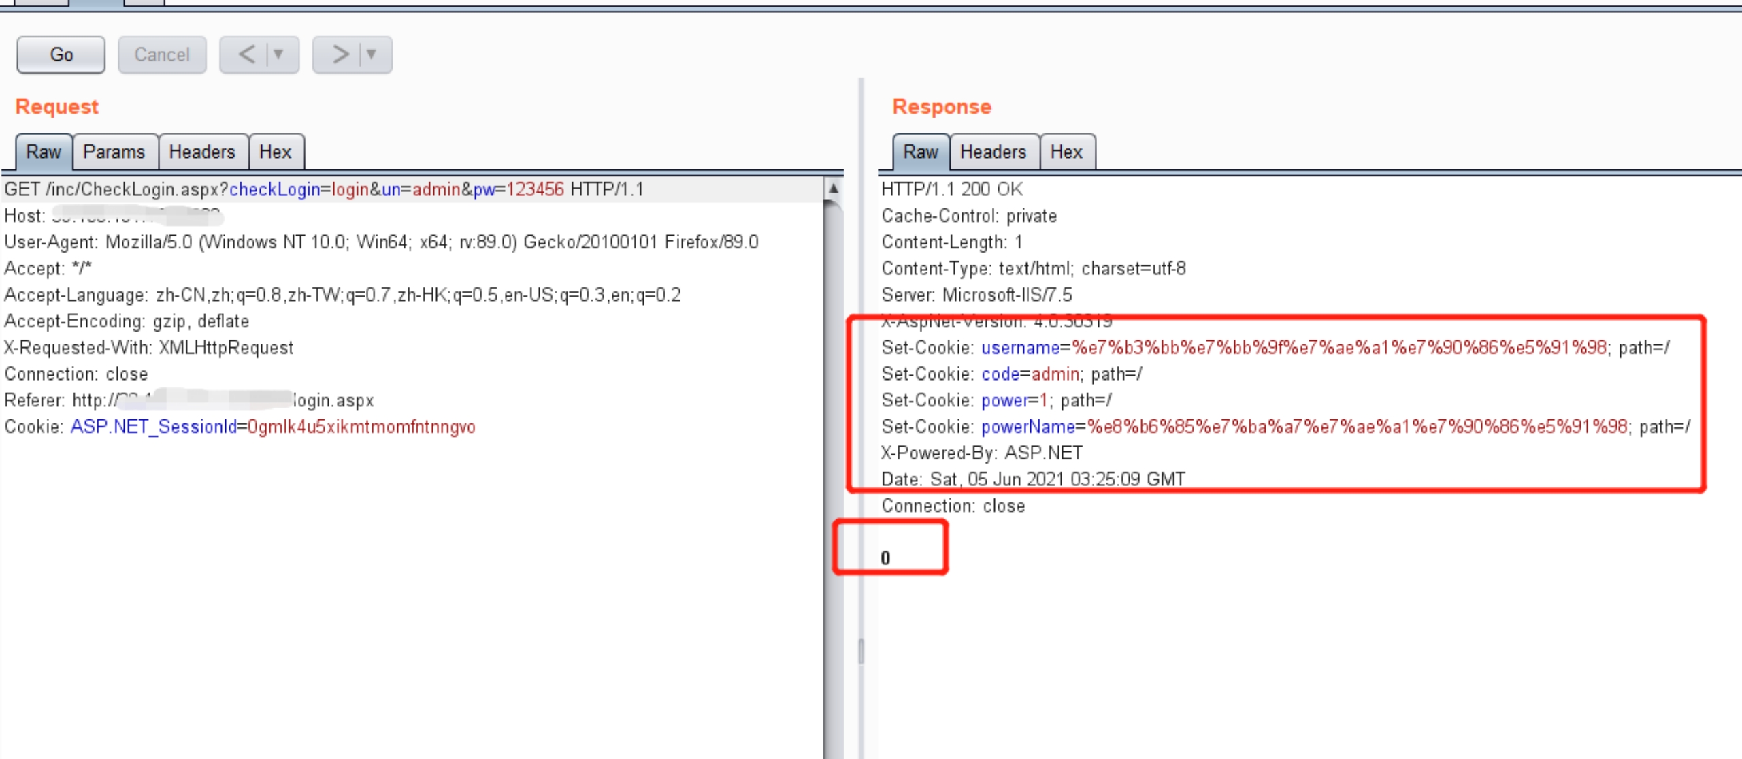Open the back history dropdown arrow
This screenshot has width=1742, height=759.
pyautogui.click(x=279, y=54)
